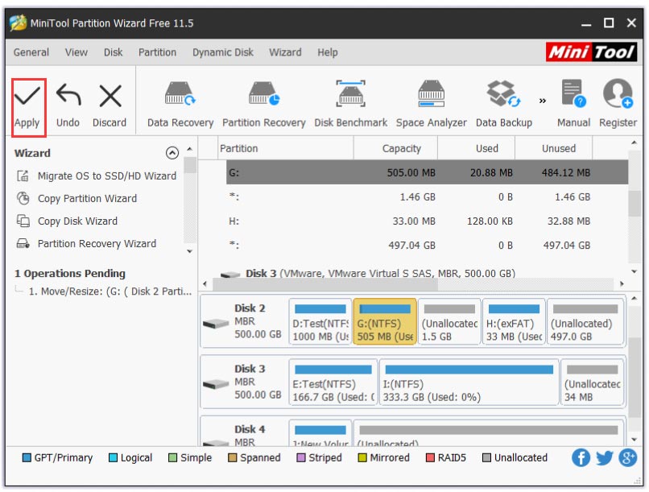Open the View menu
The image size is (649, 492).
pos(76,52)
